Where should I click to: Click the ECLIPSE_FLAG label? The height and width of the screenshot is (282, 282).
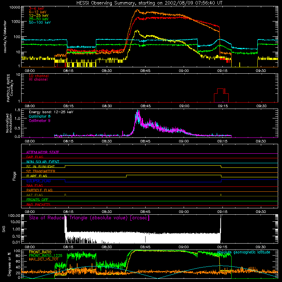tap(38, 181)
